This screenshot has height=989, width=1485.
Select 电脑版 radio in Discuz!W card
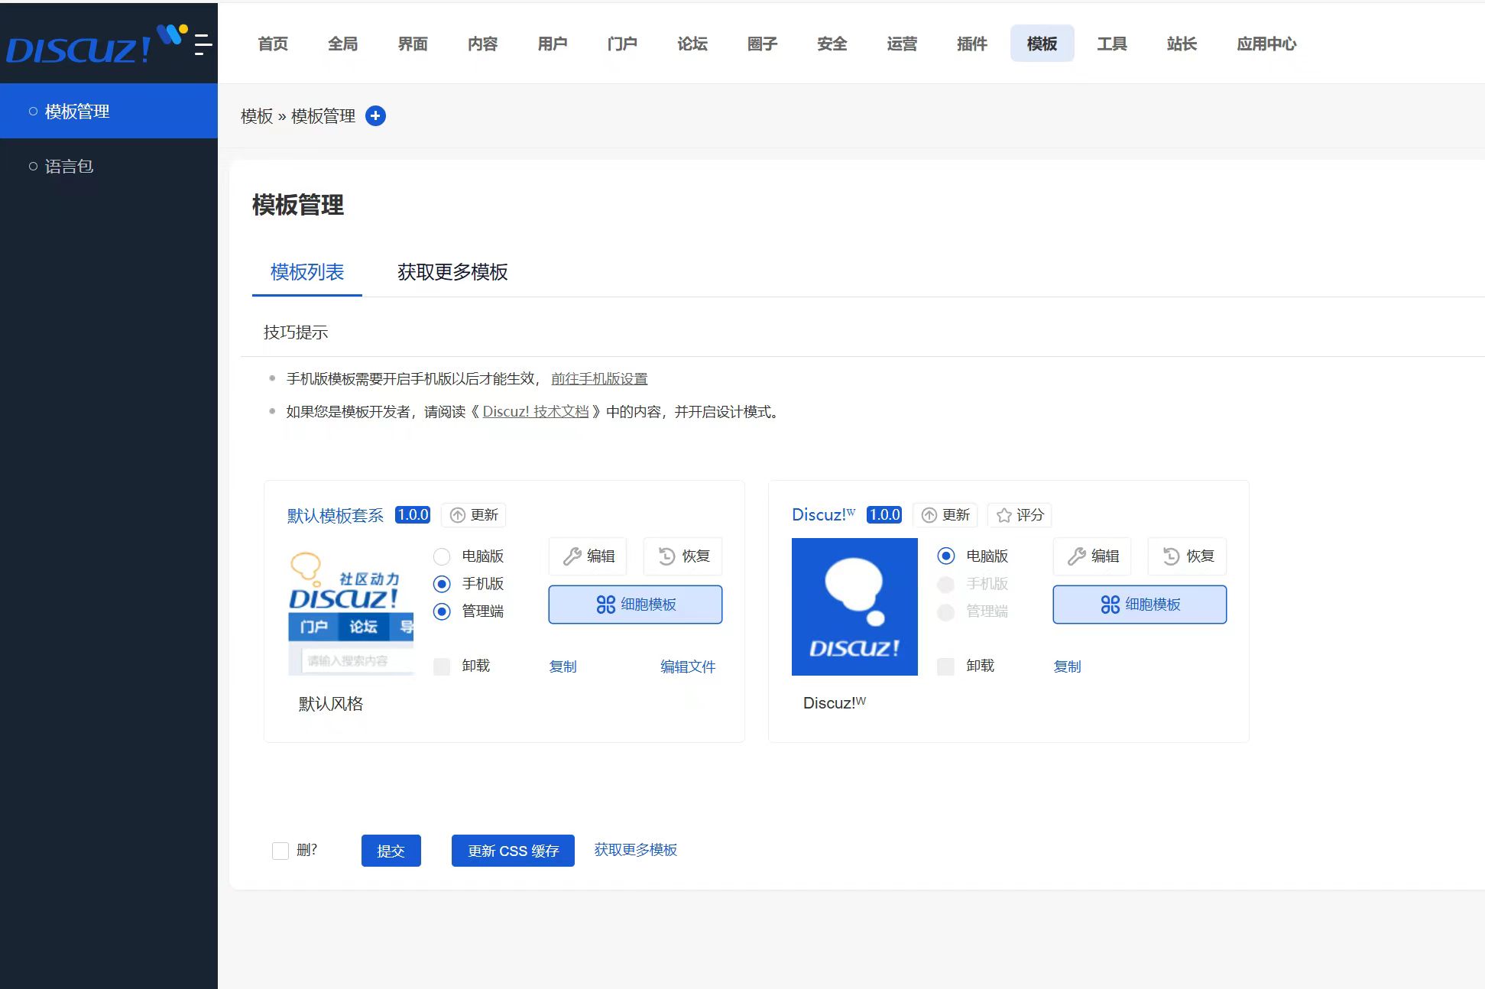(946, 556)
